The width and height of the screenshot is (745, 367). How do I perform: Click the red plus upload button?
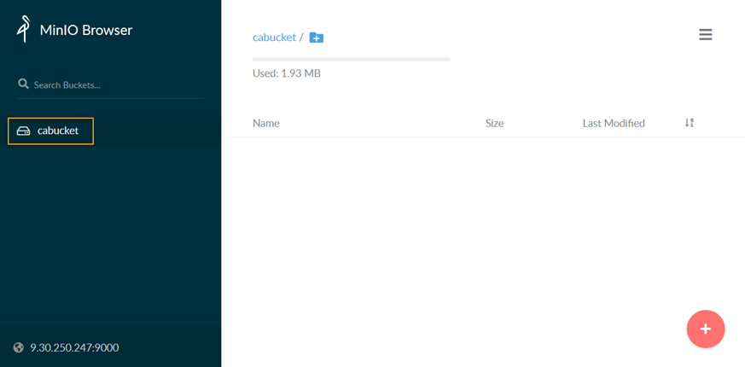click(706, 329)
